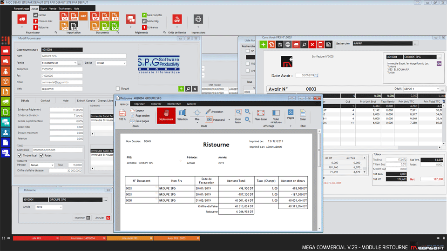Click the DAI importation icon
Image resolution: width=447 pixels, height=251 pixels.
74,16
